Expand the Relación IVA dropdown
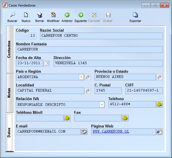172x158 pixels. (102, 104)
